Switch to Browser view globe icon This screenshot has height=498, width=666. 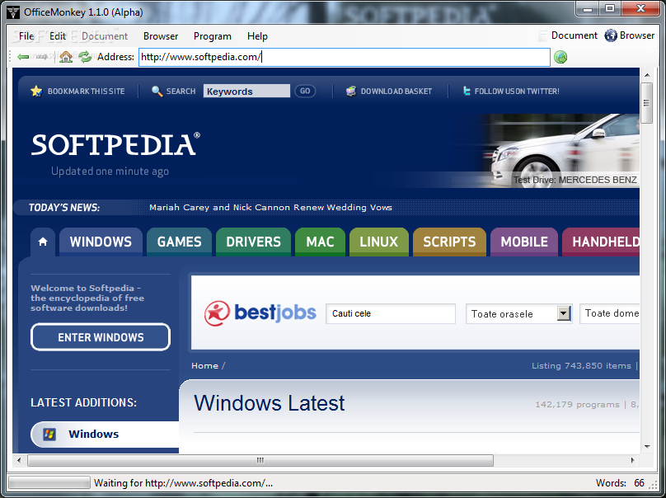(611, 35)
